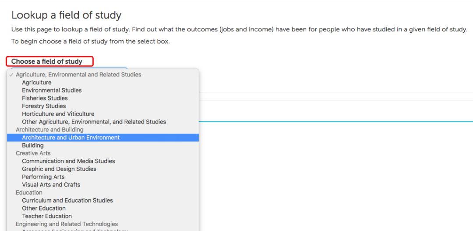
Task: Select Agriculture from the field list
Action: [x=37, y=83]
